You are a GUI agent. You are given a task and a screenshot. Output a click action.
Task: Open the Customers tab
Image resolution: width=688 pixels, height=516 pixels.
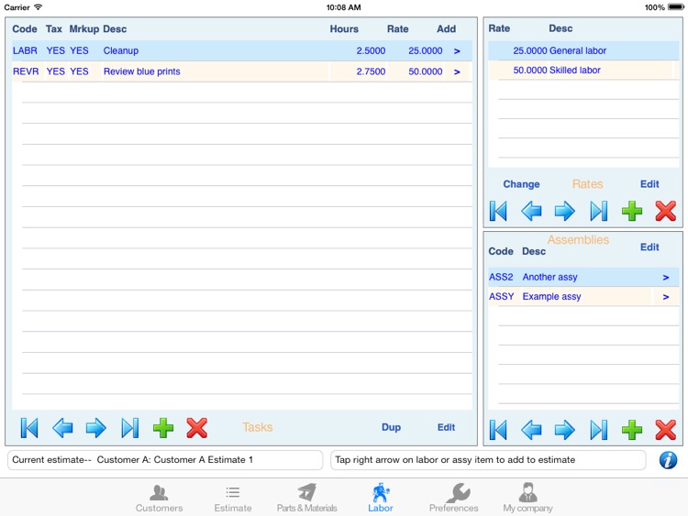159,498
